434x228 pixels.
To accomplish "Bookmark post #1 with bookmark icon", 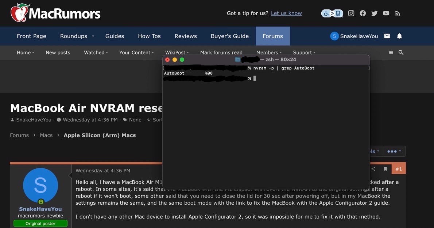I will (x=385, y=169).
